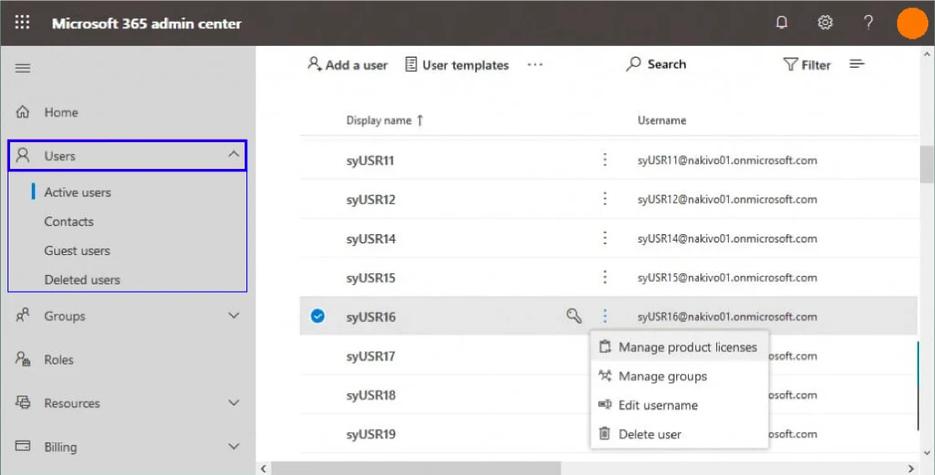The height and width of the screenshot is (475, 935).
Task: Open more actions dots for syUSR12
Action: 605,199
